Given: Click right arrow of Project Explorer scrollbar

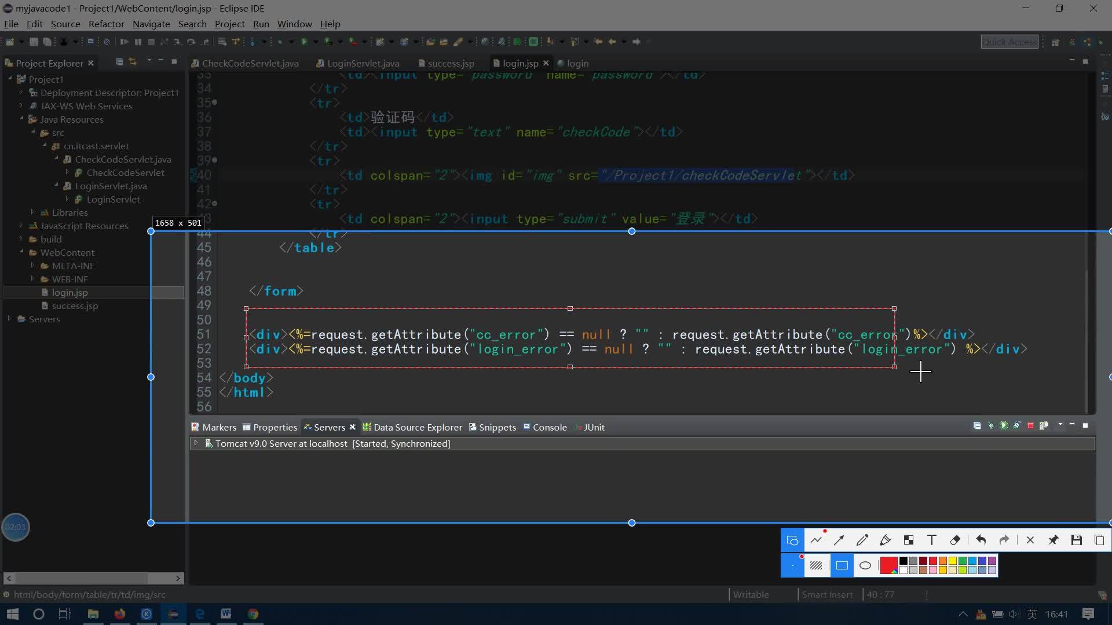Looking at the screenshot, I should [x=178, y=578].
